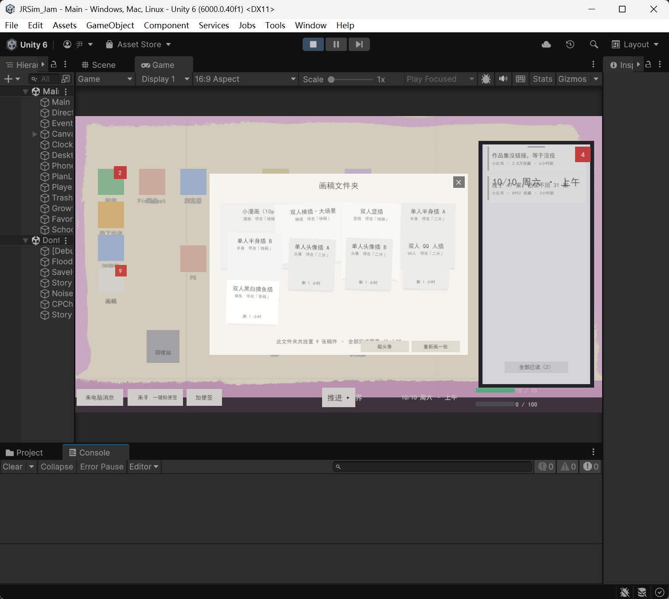Open the GameObject menu
669x599 pixels.
click(110, 25)
